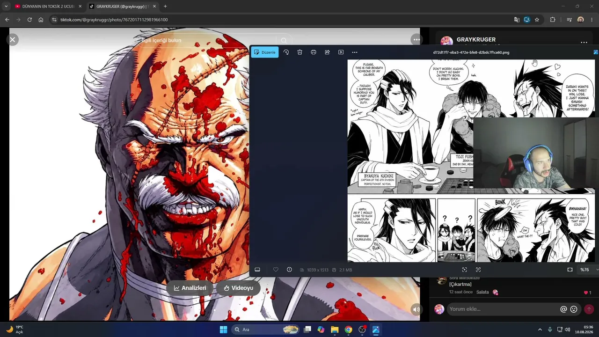
Task: Share the image from Photos toolbar
Action: 327,52
